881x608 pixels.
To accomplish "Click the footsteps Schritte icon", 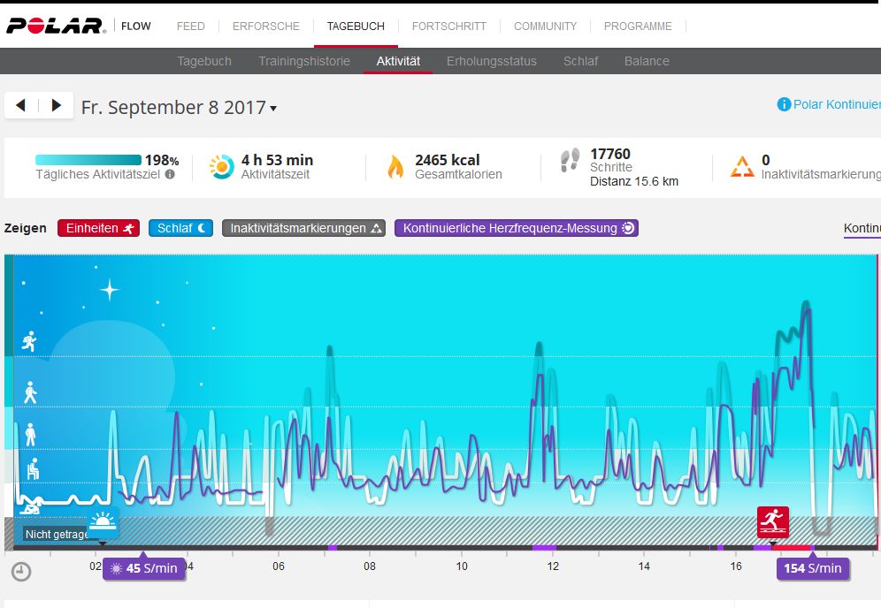I will click(570, 161).
